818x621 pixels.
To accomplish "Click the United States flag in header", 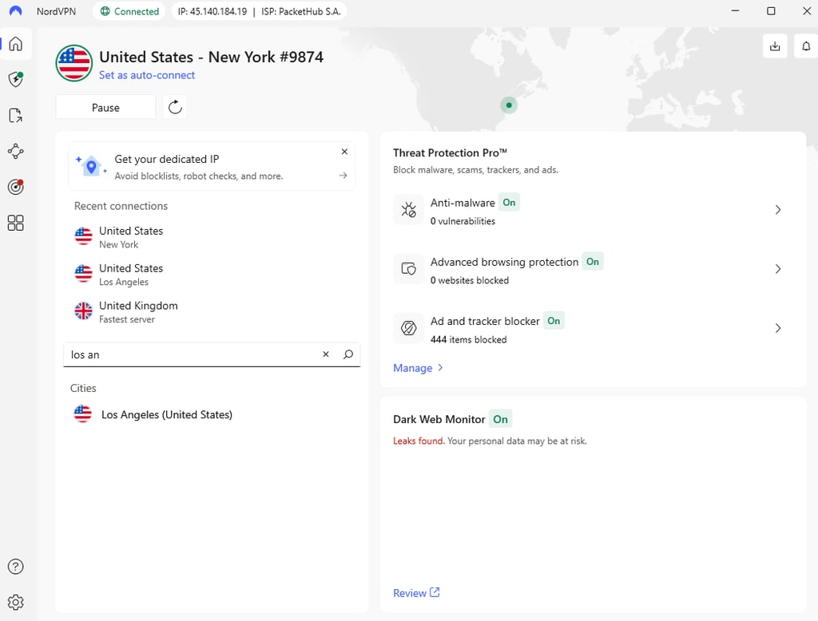I will tap(74, 63).
